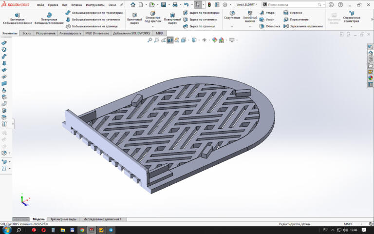Image resolution: width=374 pixels, height=234 pixels.
Task: Open Исследование движения 1 bottom tab
Action: (102, 219)
